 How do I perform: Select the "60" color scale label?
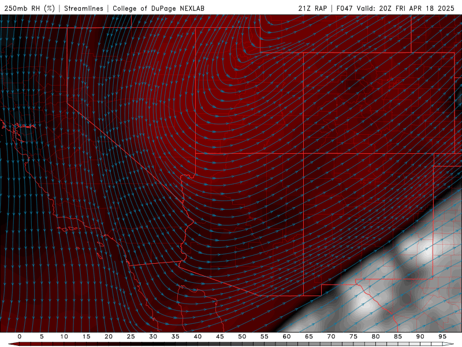286,337
